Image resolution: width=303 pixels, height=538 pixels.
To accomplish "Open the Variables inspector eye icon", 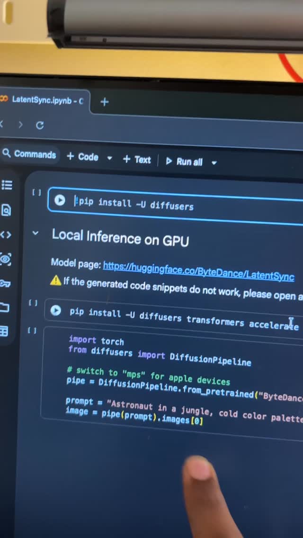I will [x=5, y=259].
